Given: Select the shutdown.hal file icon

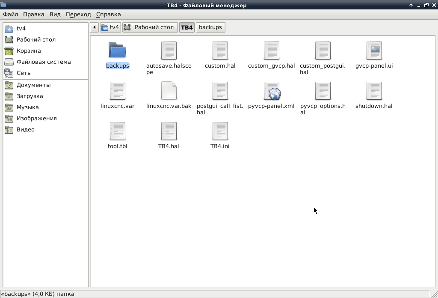Looking at the screenshot, I should coord(374,91).
